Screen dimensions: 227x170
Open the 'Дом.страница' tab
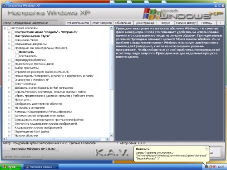click(x=145, y=23)
